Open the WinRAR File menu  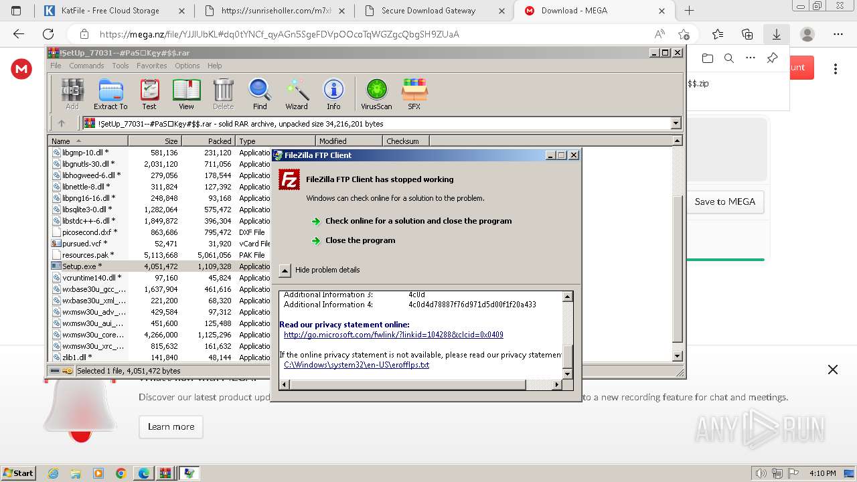pos(56,66)
